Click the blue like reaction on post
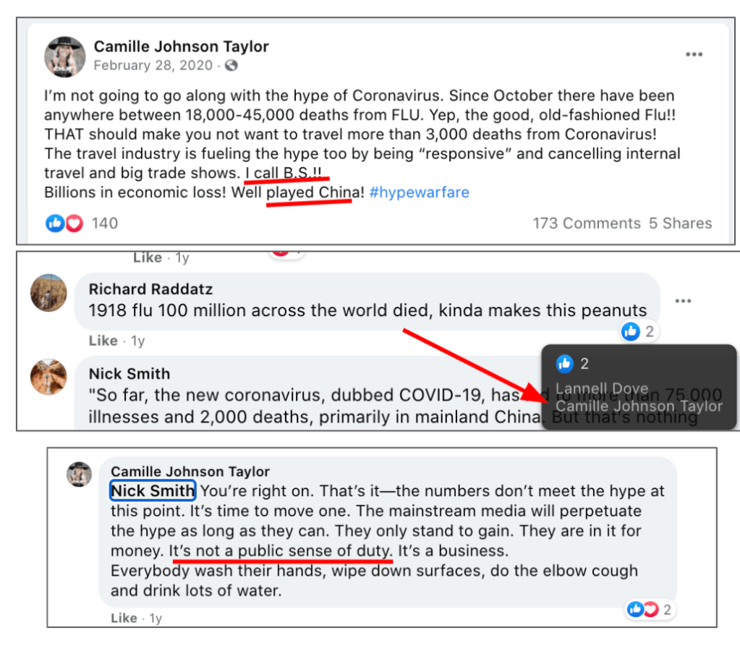This screenshot has height=651, width=740. click(55, 224)
